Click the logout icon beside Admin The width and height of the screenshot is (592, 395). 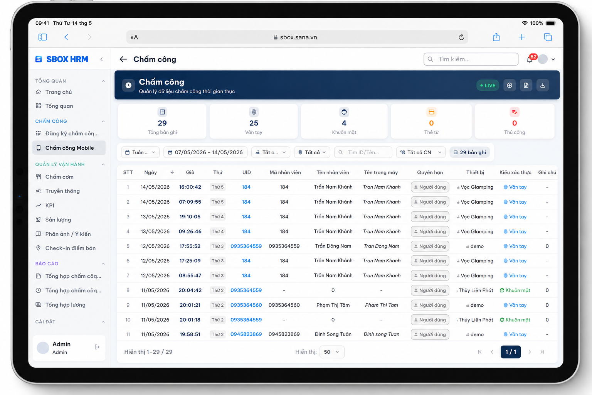click(97, 347)
